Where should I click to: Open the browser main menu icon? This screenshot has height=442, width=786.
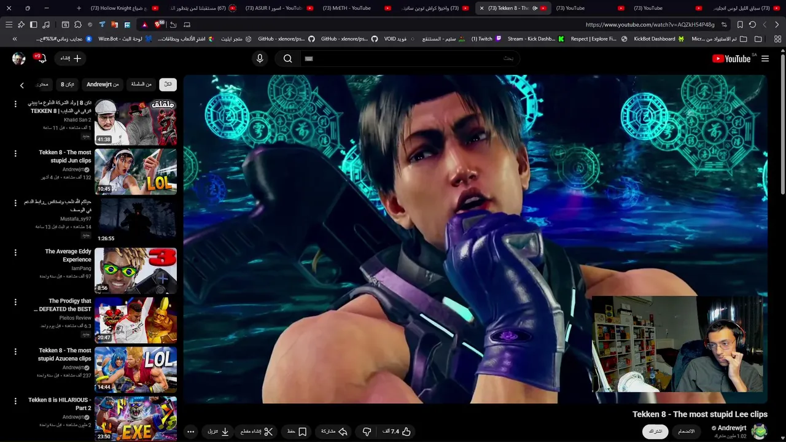9,25
